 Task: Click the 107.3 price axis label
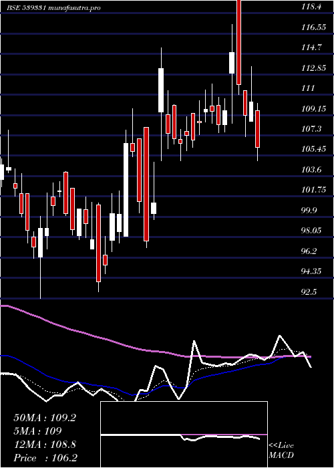point(311,129)
